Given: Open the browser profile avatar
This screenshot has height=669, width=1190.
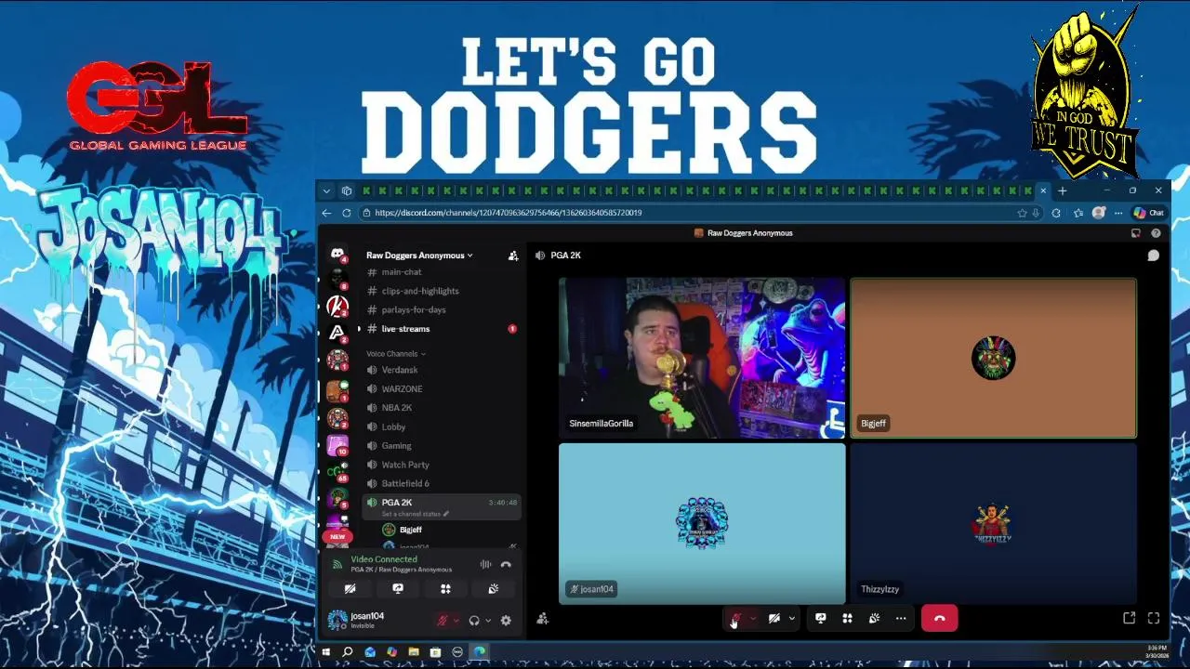Looking at the screenshot, I should [x=1099, y=213].
